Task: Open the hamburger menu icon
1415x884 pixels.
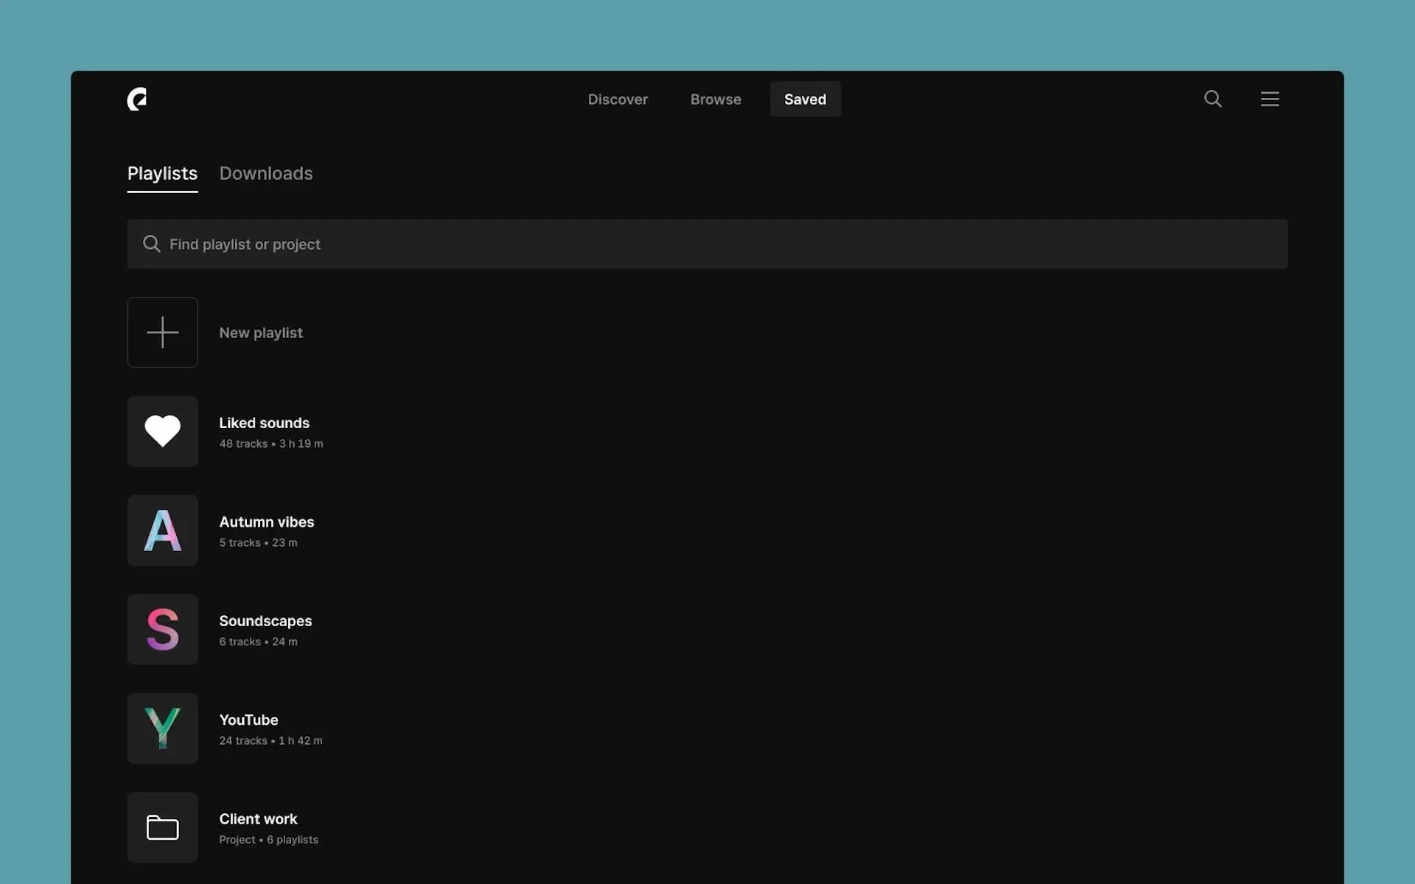Action: click(x=1269, y=99)
